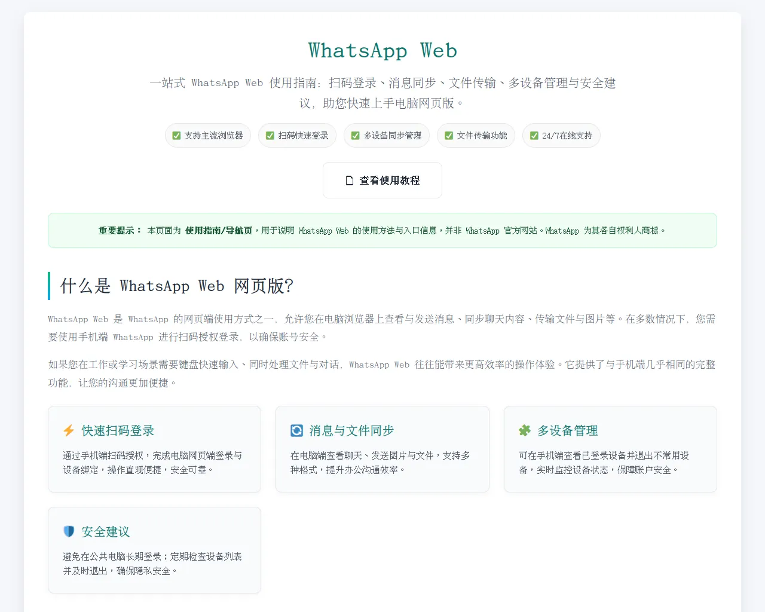Click the description 避免在公共电脑长期登录 in security card
Screen dimensions: 765x612
pos(152,564)
